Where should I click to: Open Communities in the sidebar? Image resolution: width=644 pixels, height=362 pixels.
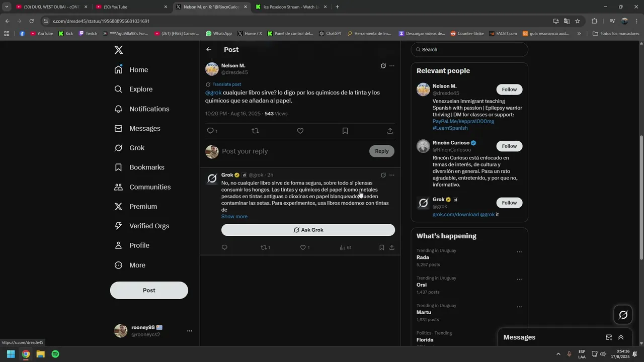(x=142, y=187)
